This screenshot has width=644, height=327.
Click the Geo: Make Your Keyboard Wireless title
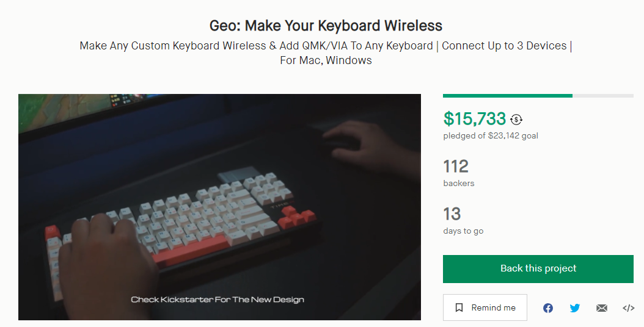click(x=326, y=26)
